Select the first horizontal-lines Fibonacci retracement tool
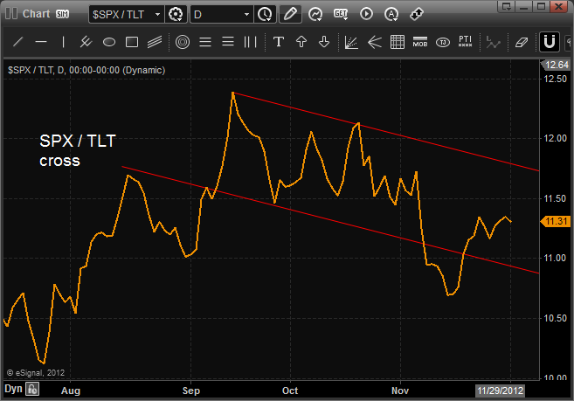This screenshot has width=574, height=401. 205,42
